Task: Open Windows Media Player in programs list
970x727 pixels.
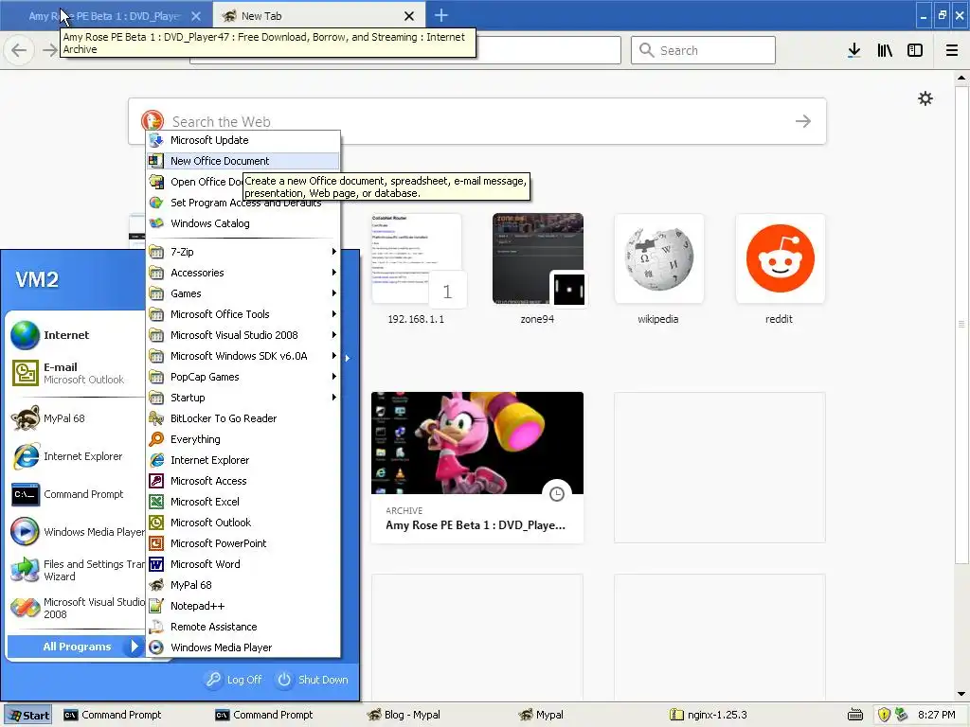Action: coord(243,647)
